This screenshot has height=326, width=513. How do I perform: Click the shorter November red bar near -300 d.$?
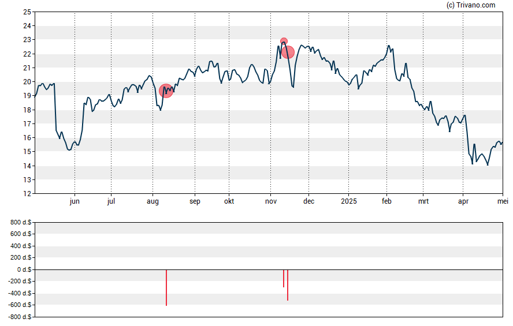click(x=284, y=278)
